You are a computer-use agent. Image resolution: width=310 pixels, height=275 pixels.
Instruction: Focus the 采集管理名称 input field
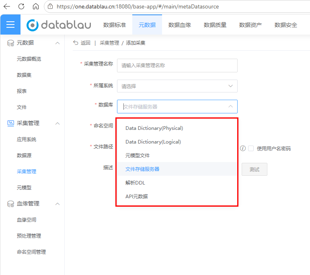[x=177, y=66]
